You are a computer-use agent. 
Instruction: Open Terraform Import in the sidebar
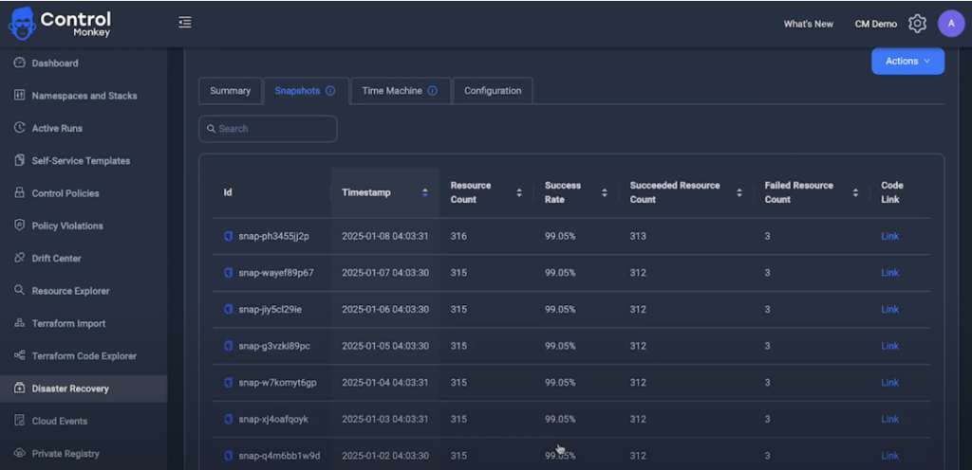68,323
